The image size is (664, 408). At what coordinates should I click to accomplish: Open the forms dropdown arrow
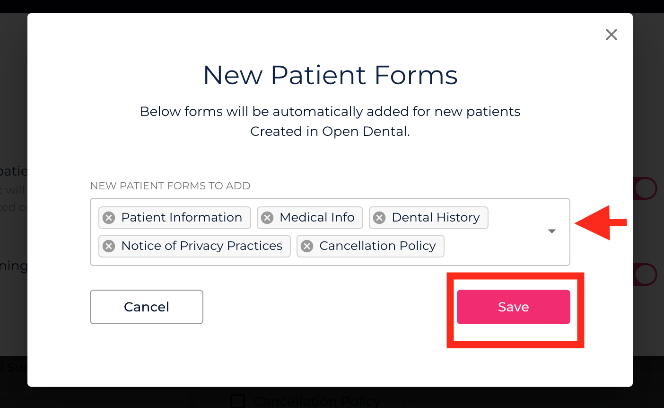click(551, 231)
